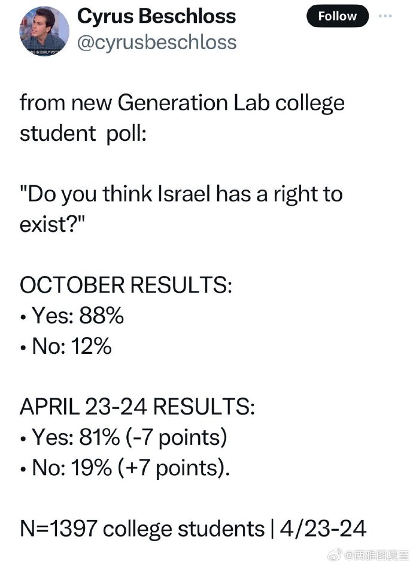Image resolution: width=413 pixels, height=565 pixels.
Task: Click the 'N=1397 college students' text
Action: (x=142, y=529)
